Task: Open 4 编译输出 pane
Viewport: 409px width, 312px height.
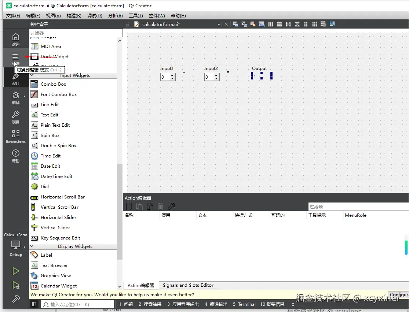Action: [216, 304]
